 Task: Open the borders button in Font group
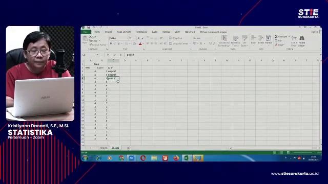click(126, 43)
